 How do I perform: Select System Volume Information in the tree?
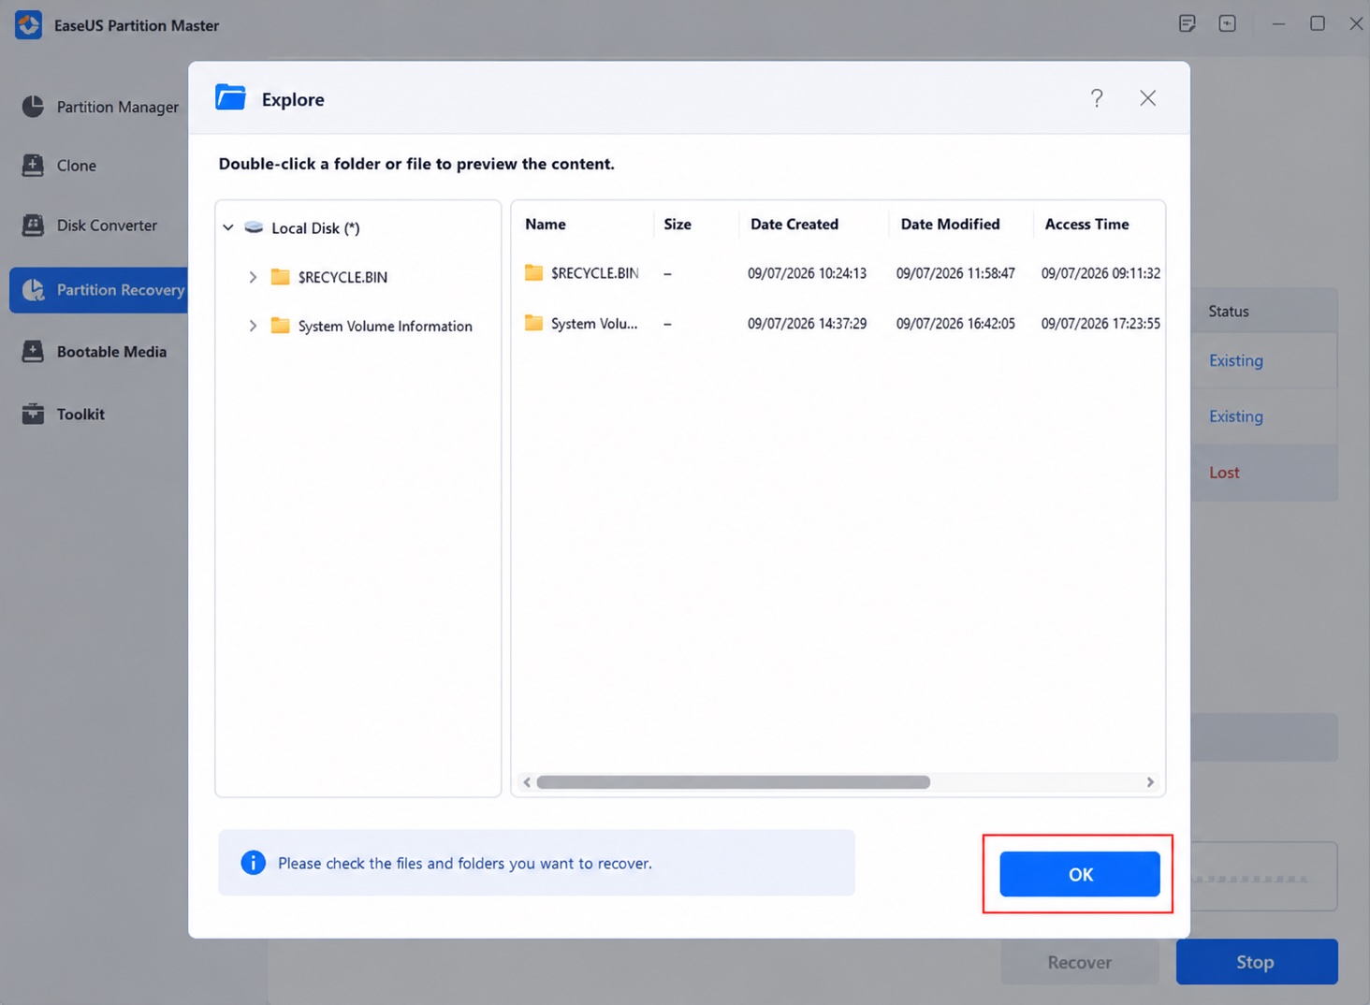pyautogui.click(x=386, y=326)
